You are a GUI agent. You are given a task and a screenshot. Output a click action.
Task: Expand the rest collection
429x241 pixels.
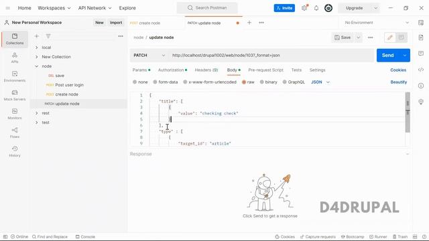point(37,113)
